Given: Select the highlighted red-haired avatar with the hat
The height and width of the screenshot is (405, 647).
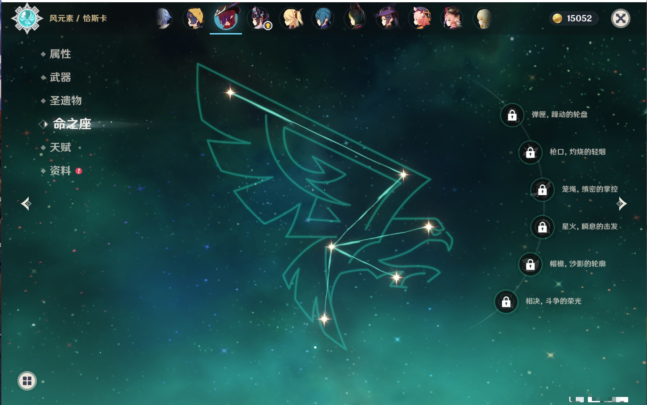Looking at the screenshot, I should 226,18.
